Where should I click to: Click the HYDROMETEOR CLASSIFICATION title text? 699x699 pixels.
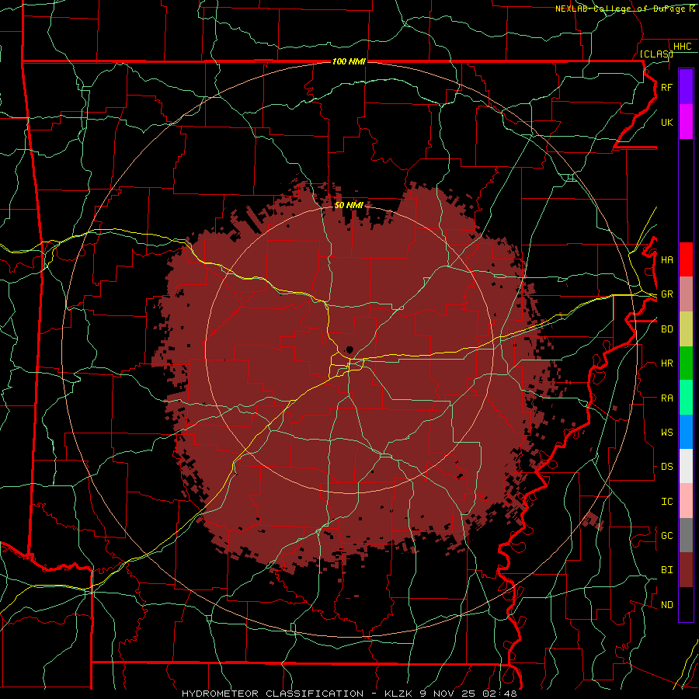coord(273,694)
